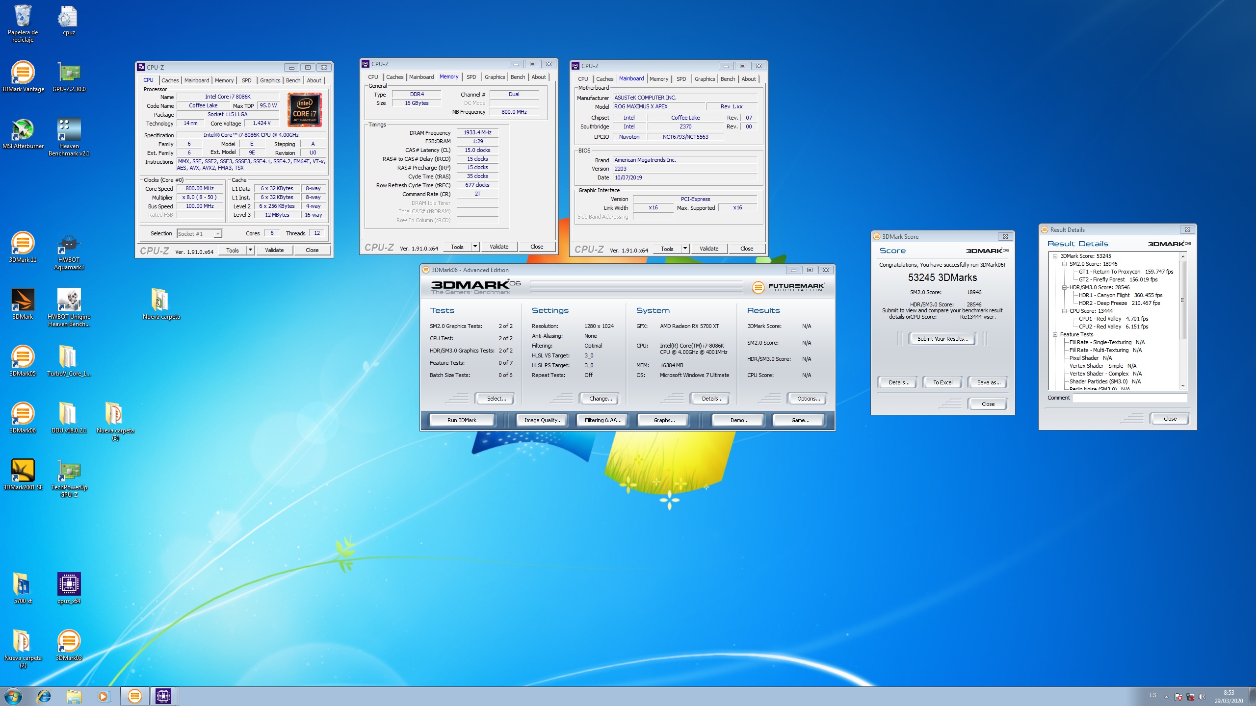1256x706 pixels.
Task: Click the Result Details scrollbar down arrow
Action: pos(1182,386)
